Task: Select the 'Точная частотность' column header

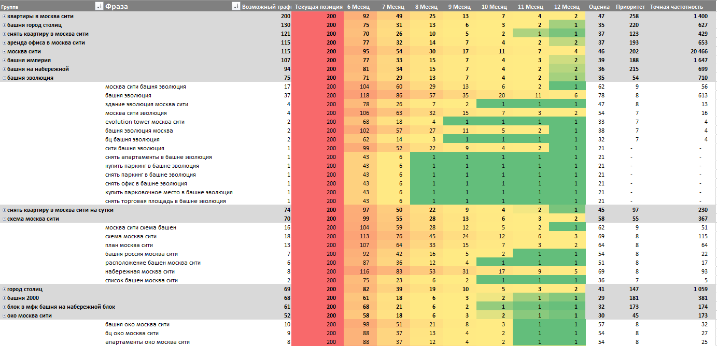Action: [x=677, y=7]
